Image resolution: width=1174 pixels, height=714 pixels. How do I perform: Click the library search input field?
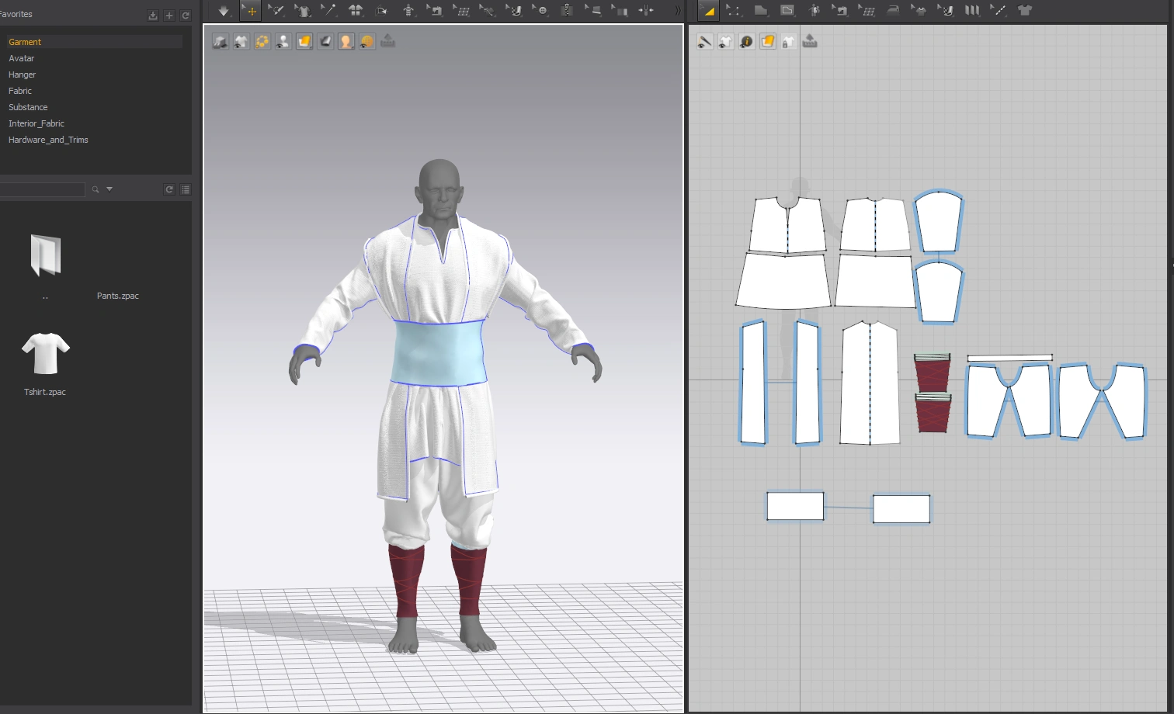coord(42,189)
